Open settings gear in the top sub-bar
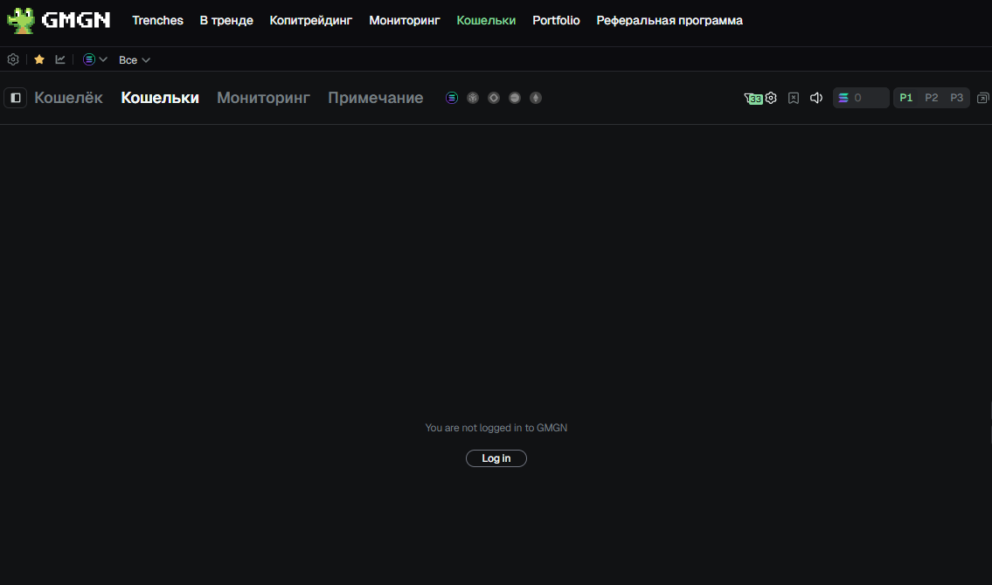This screenshot has width=992, height=585. [x=12, y=59]
